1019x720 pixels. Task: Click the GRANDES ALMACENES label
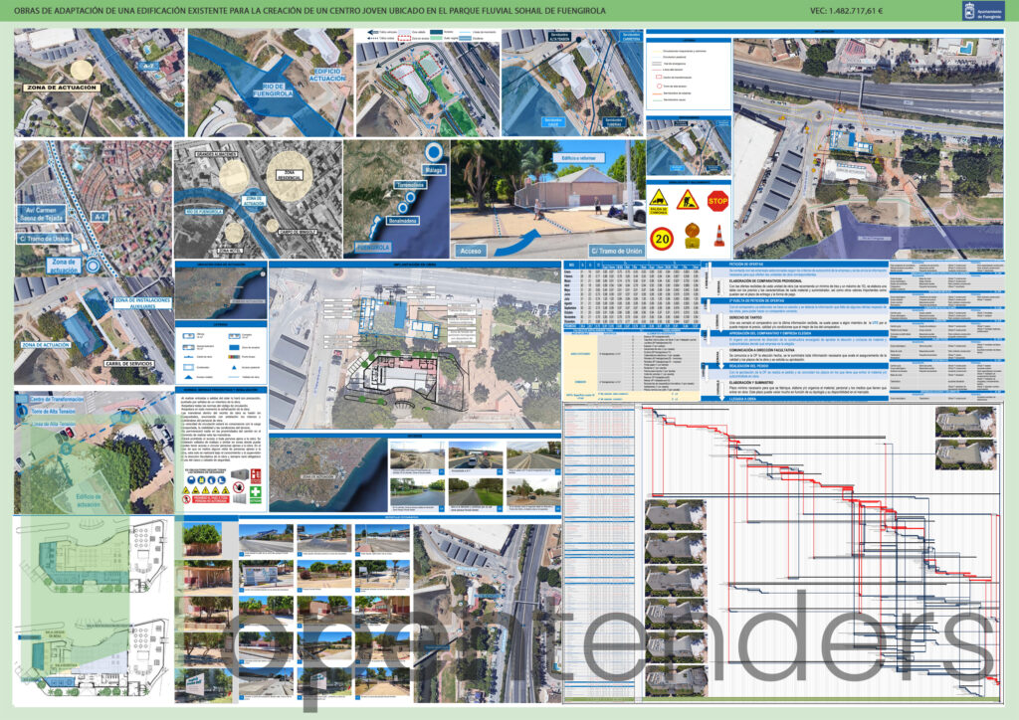point(216,154)
